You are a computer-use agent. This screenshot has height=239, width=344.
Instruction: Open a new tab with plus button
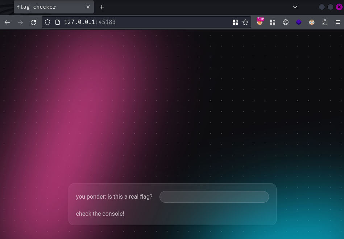pyautogui.click(x=101, y=7)
